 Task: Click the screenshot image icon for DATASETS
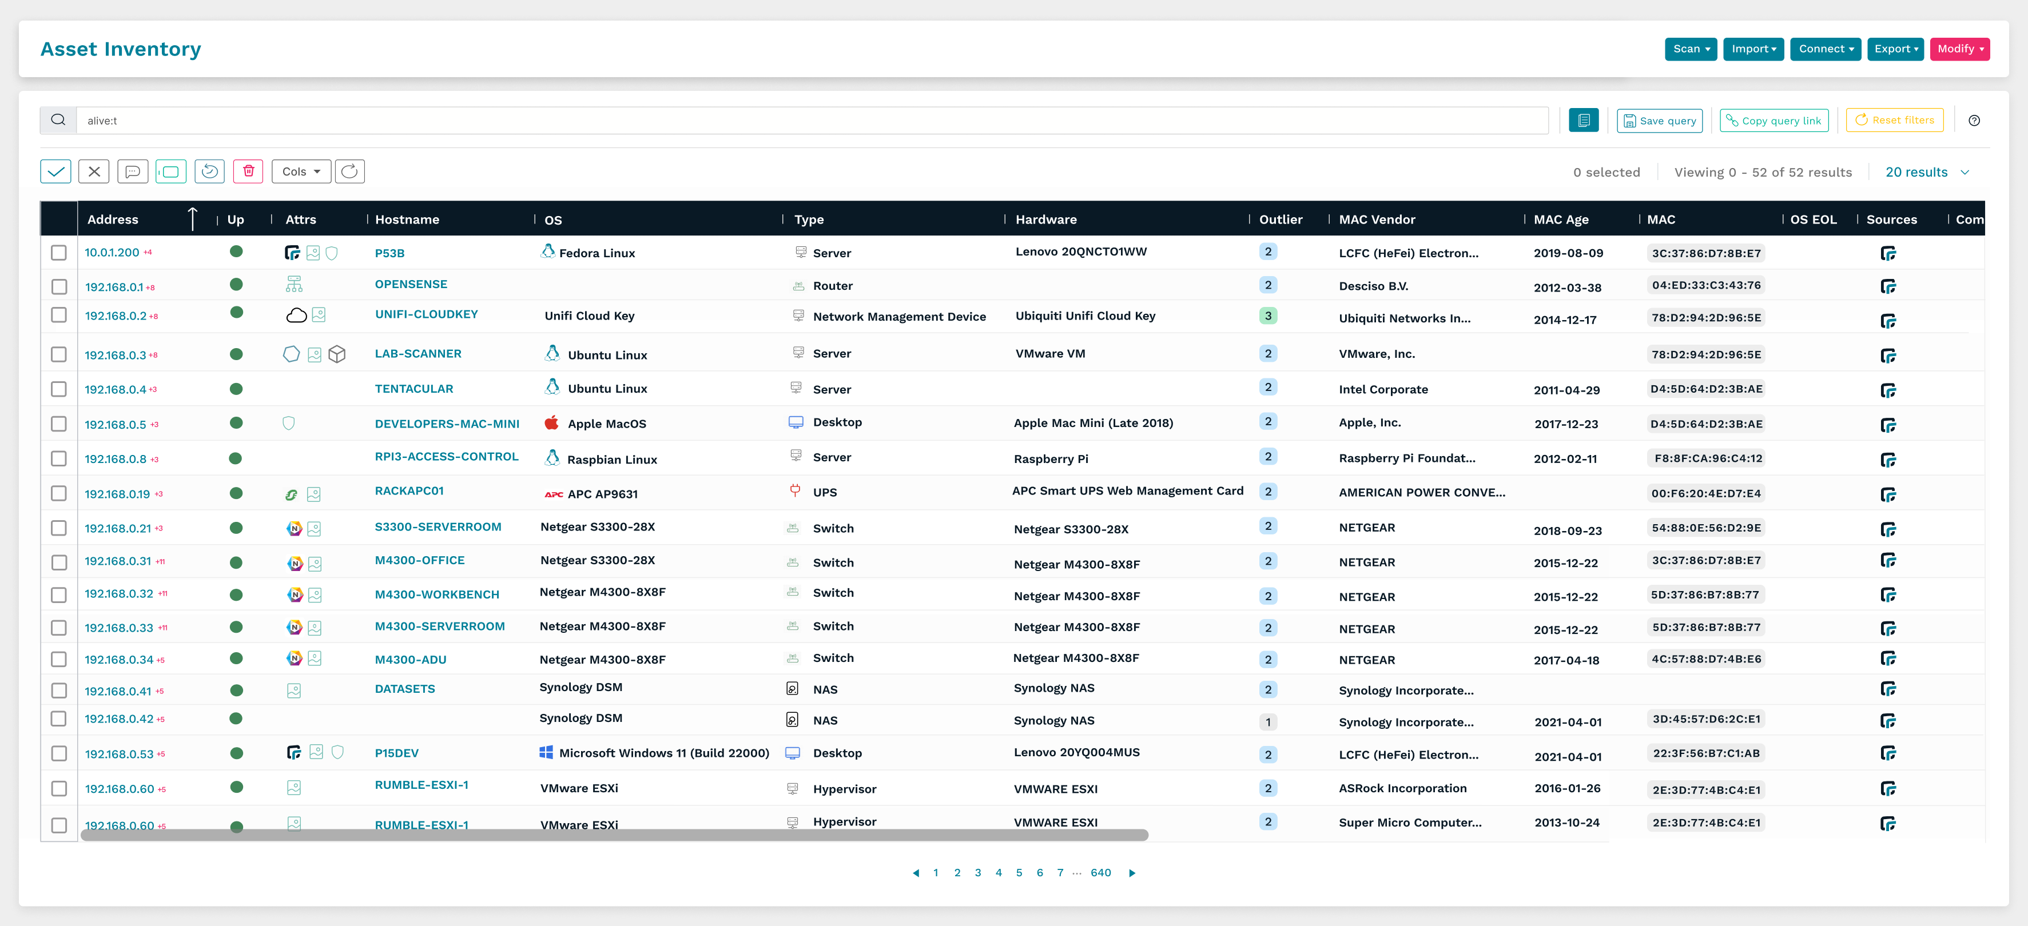tap(293, 690)
